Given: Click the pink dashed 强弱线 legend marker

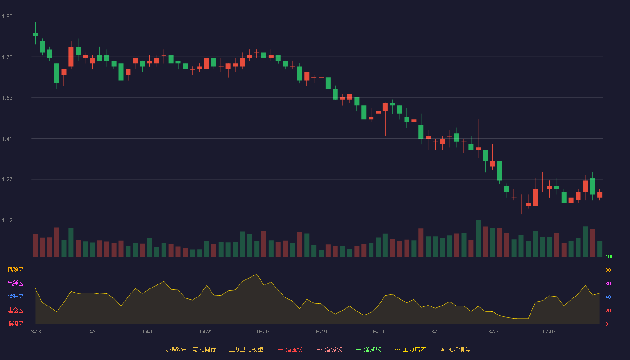Looking at the screenshot, I should coord(319,349).
